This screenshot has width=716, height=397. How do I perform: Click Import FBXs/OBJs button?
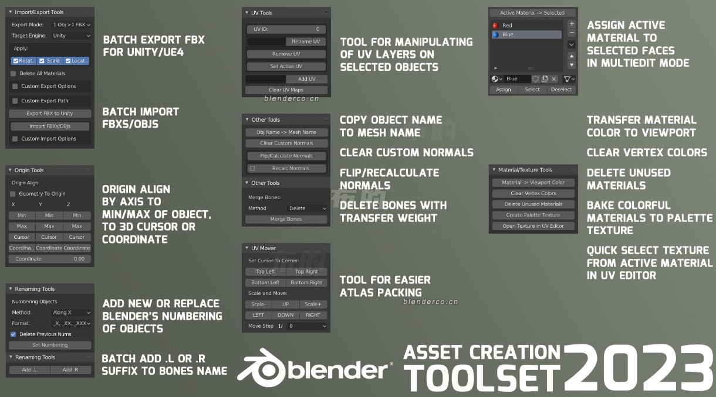(x=50, y=126)
